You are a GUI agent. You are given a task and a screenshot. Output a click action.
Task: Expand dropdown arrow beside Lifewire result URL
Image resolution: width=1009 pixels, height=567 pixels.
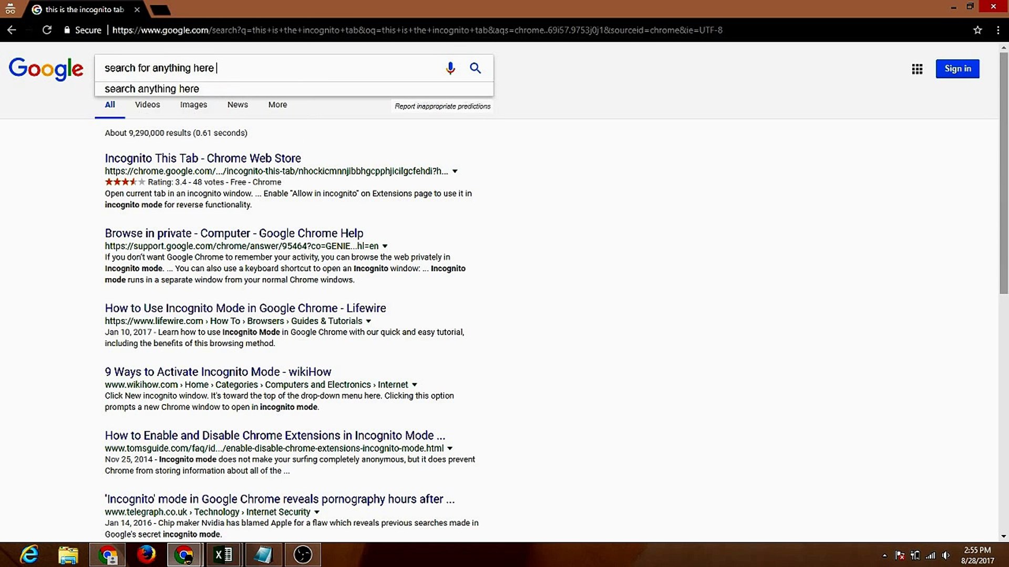(x=368, y=321)
